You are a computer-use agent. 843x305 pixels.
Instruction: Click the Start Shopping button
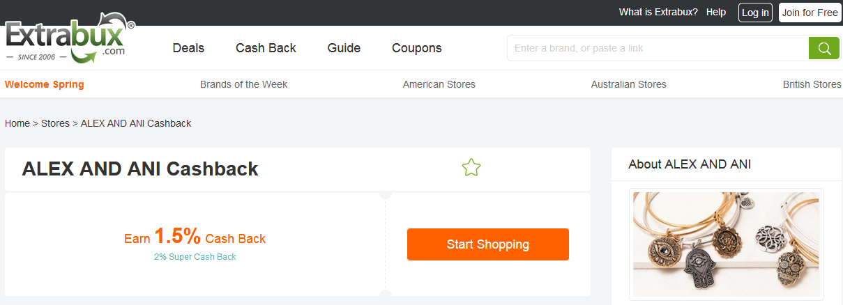487,244
